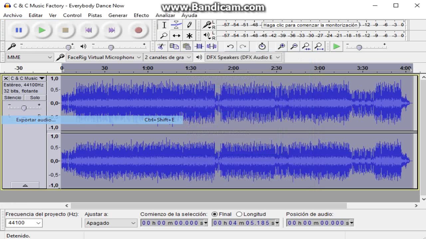The width and height of the screenshot is (426, 239).
Task: Adjust the playback volume slider
Action: (x=111, y=47)
